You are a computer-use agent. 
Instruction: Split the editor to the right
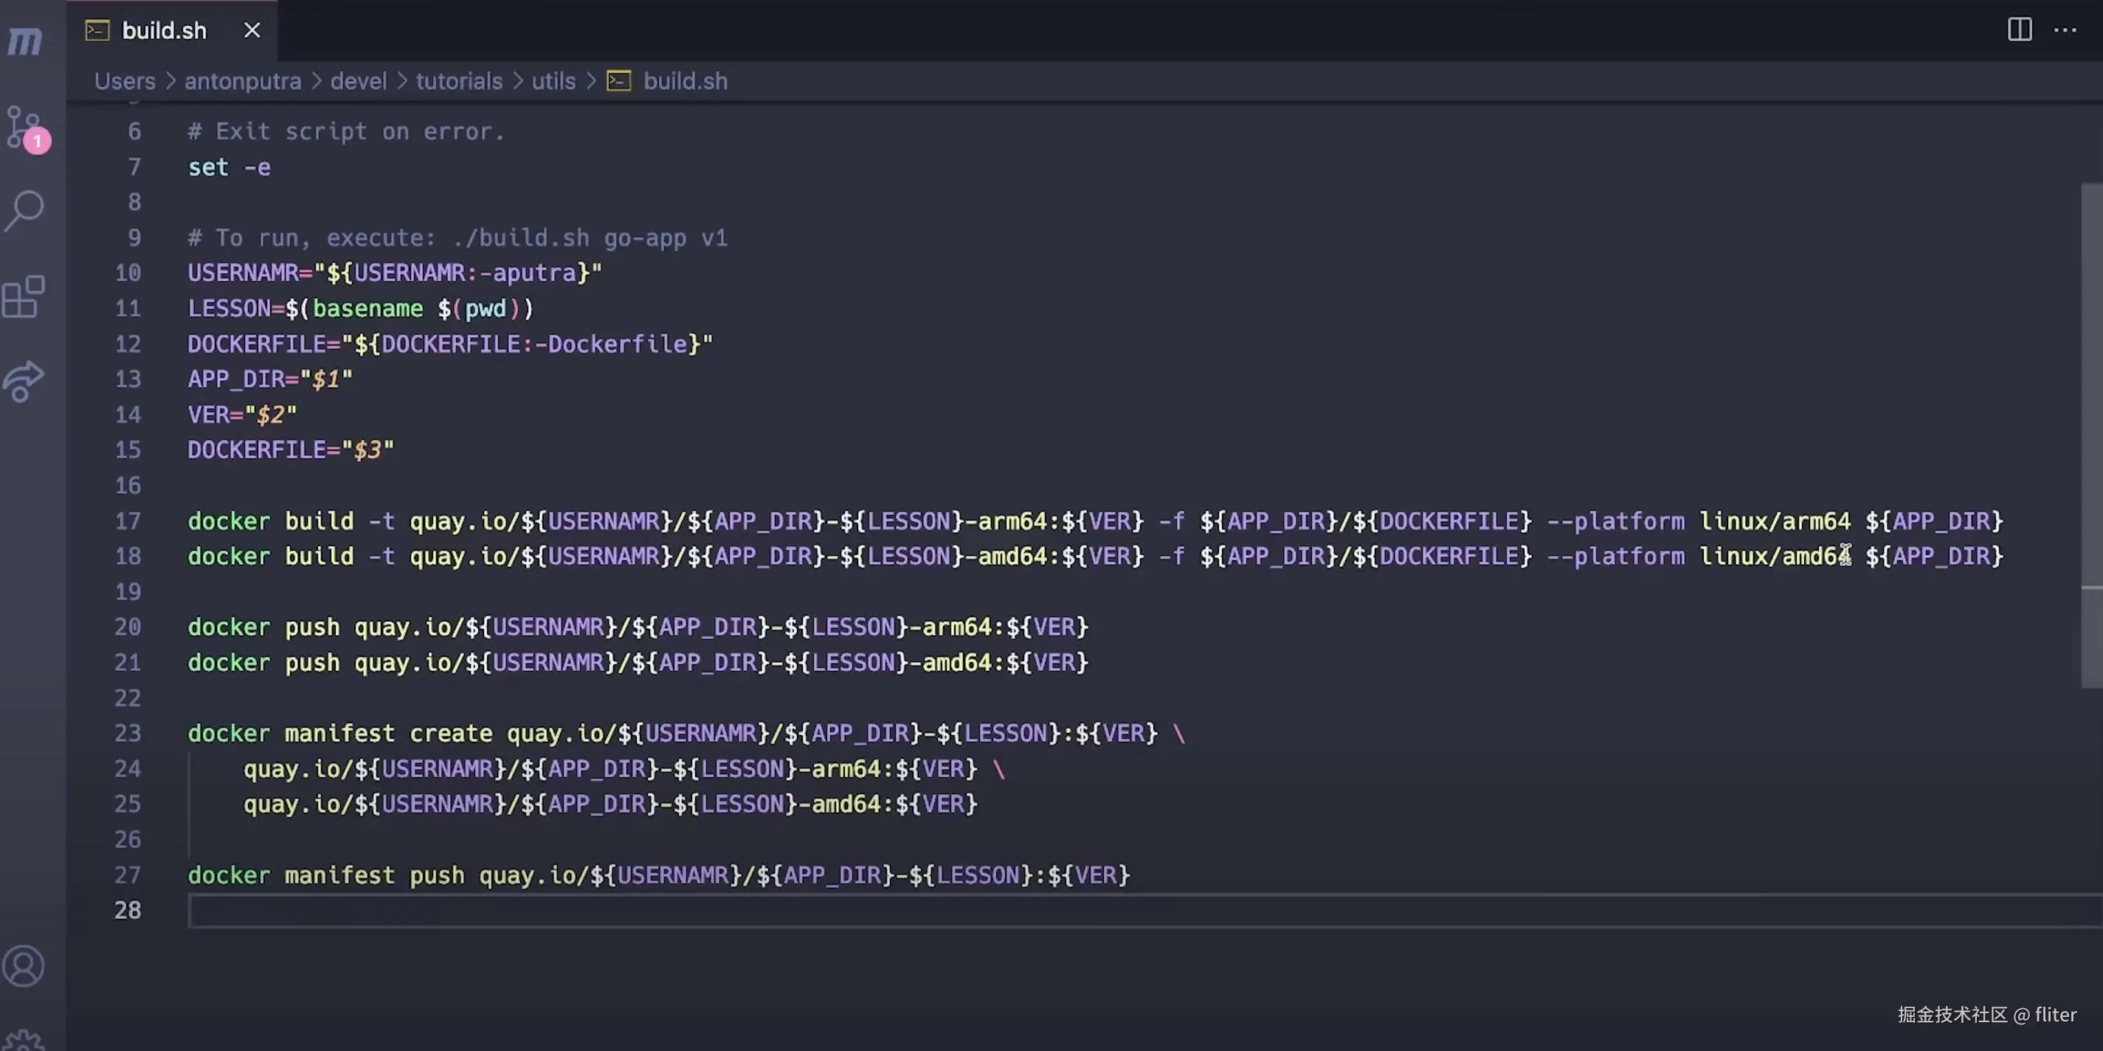point(2019,30)
